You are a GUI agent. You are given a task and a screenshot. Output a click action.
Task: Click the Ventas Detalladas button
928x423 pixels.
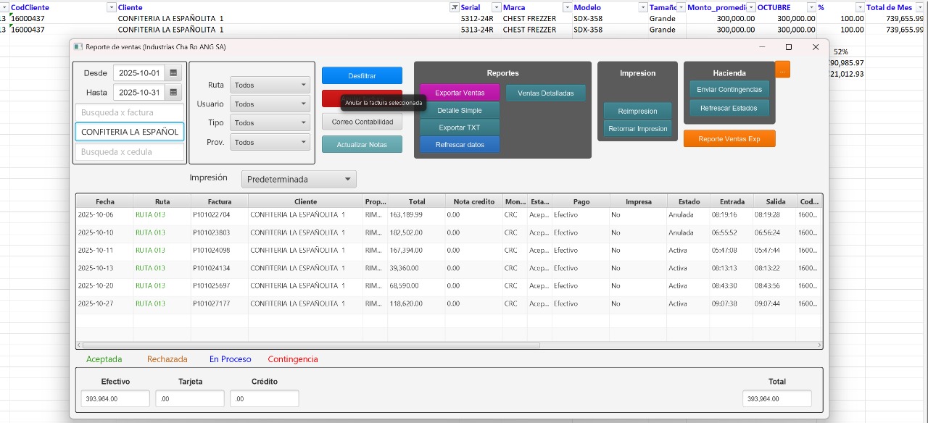545,93
